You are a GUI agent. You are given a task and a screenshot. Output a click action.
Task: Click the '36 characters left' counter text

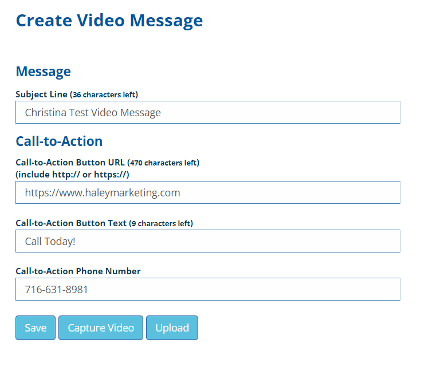104,94
